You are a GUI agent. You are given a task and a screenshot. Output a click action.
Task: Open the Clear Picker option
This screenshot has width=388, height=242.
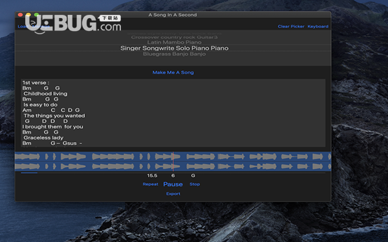coord(291,26)
